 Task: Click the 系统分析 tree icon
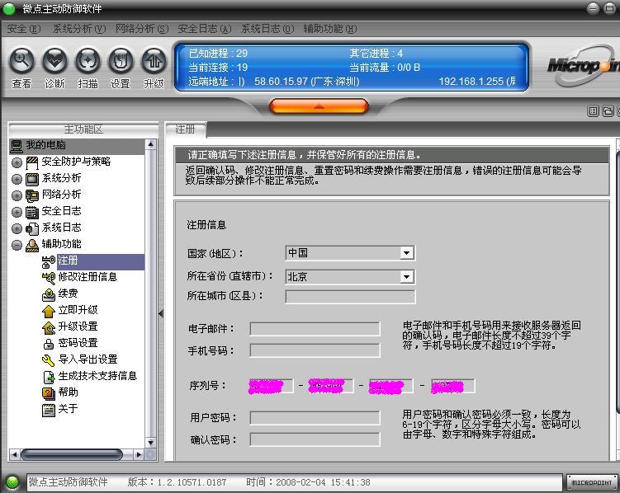(32, 179)
